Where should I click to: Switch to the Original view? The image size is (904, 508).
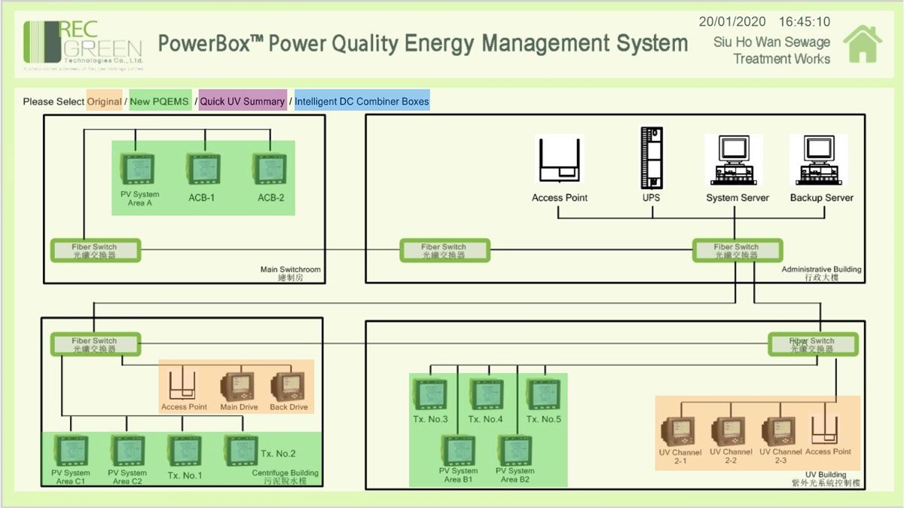coord(104,101)
